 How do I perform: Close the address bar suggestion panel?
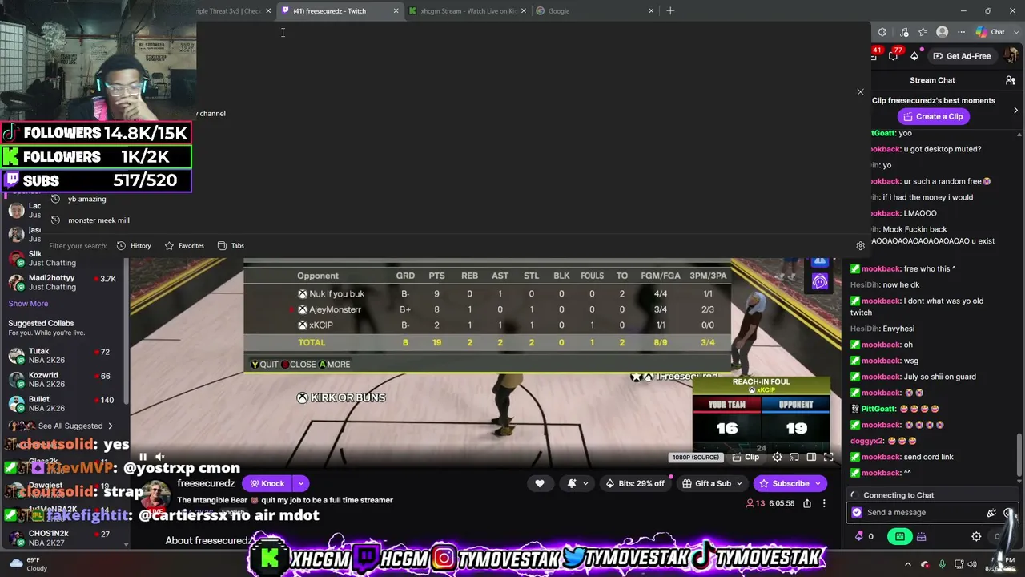click(x=861, y=92)
